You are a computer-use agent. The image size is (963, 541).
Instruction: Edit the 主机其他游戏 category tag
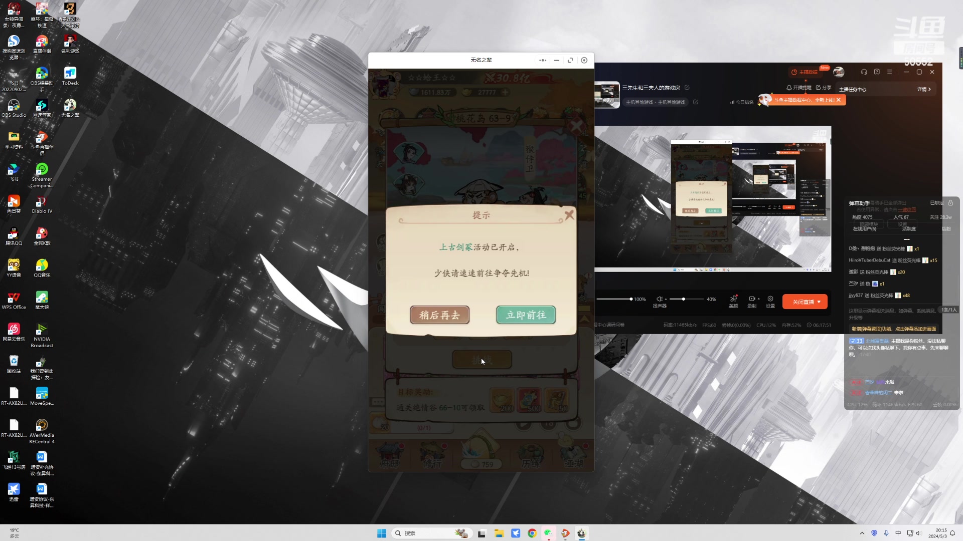695,102
